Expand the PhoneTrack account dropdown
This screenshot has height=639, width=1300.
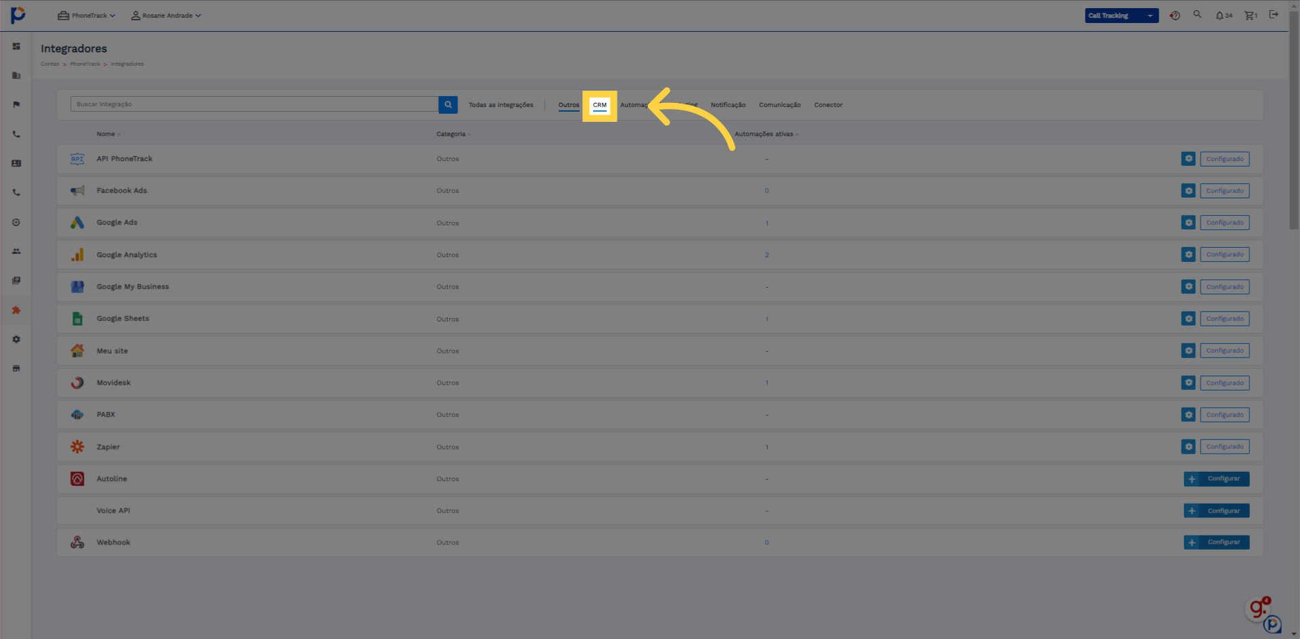[x=87, y=16]
